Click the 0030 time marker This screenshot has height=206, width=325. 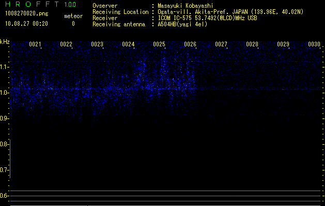314,44
